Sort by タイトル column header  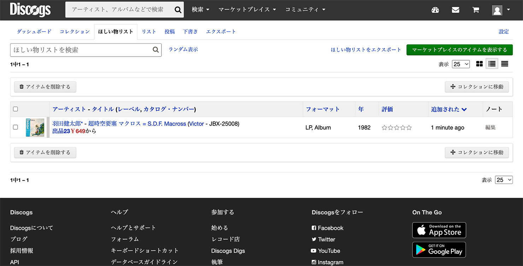103,109
